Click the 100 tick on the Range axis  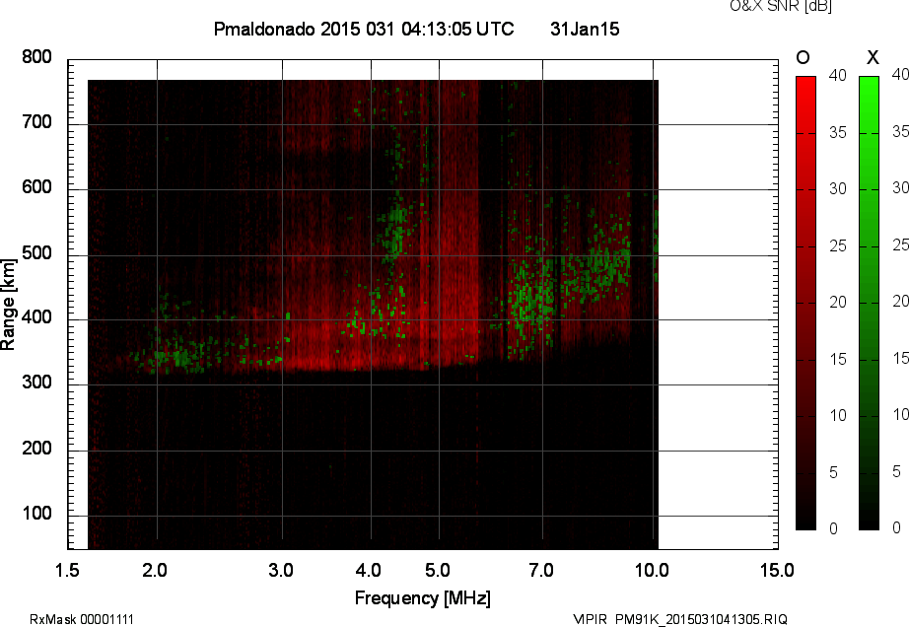pos(36,514)
